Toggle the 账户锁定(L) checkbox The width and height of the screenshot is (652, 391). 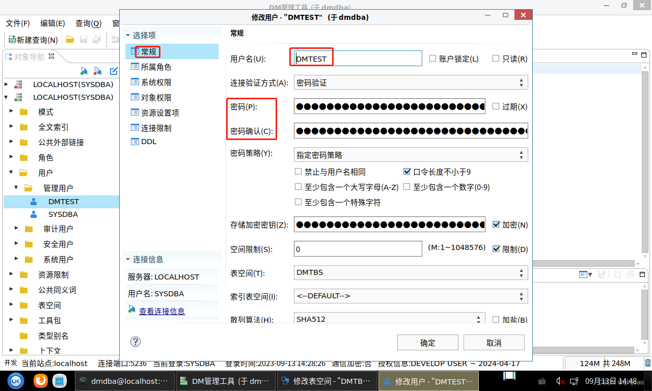click(432, 59)
